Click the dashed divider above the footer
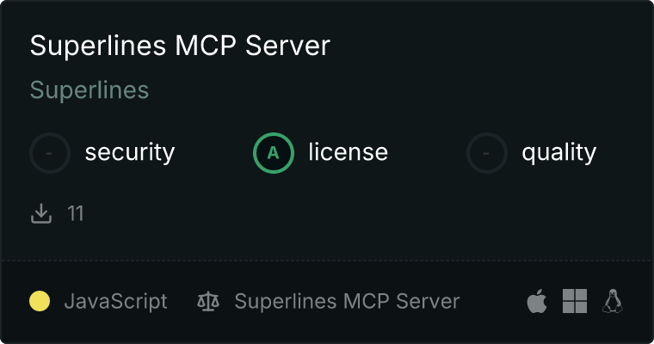The height and width of the screenshot is (344, 654). (327, 261)
